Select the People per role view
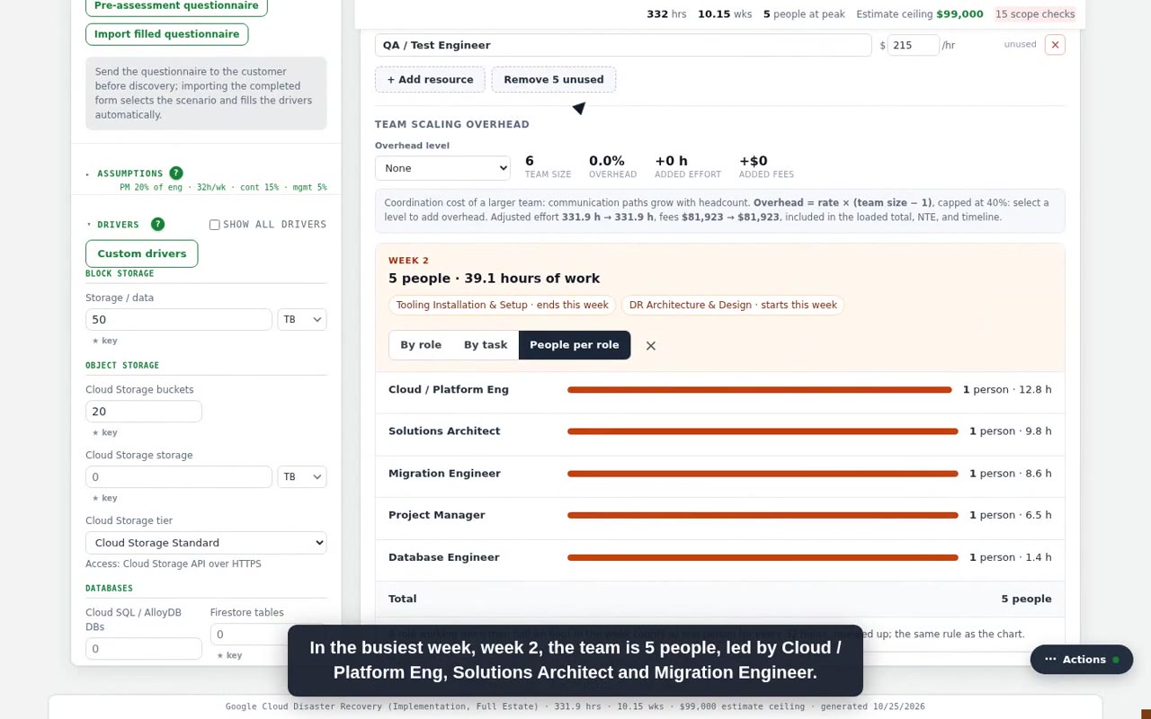The height and width of the screenshot is (719, 1151). pos(575,345)
